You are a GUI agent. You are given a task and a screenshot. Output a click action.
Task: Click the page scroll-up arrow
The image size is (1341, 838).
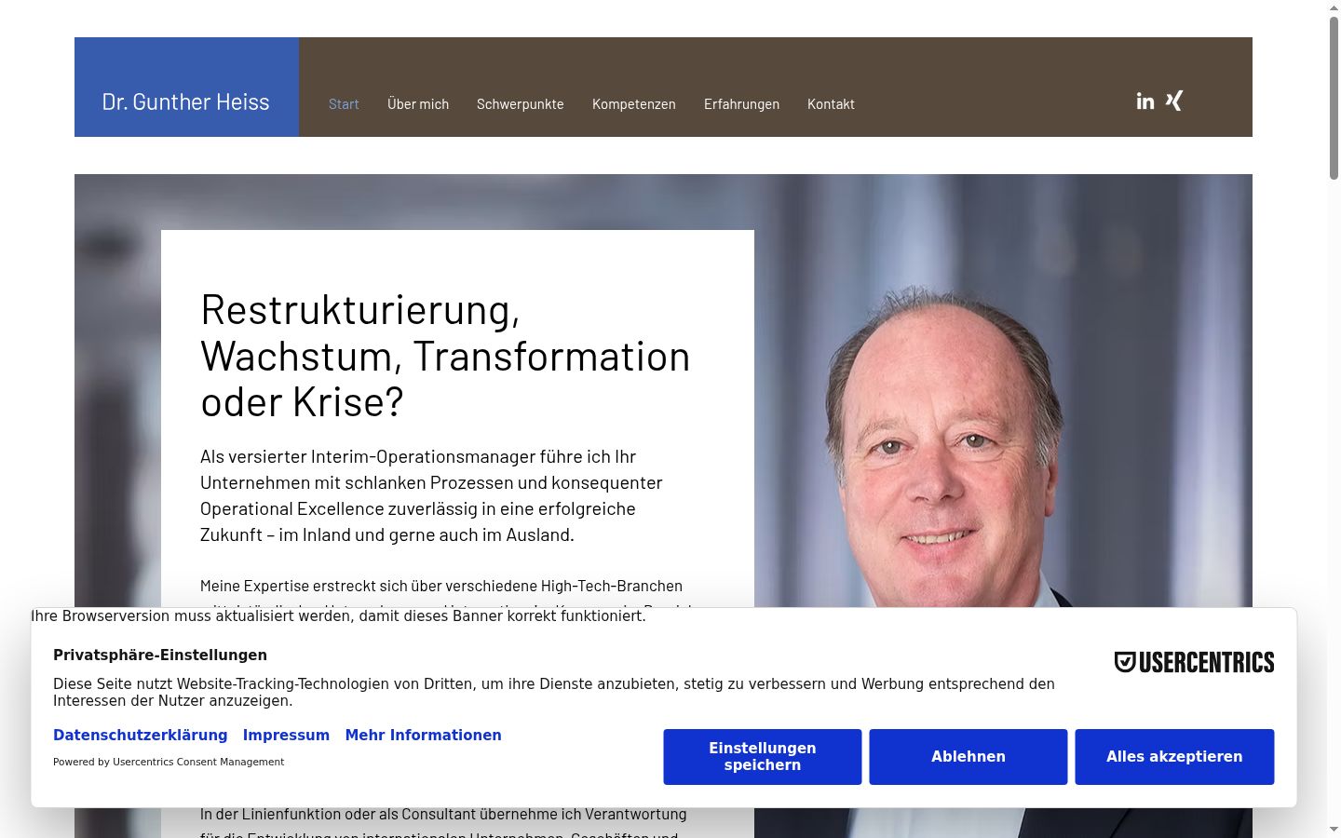click(x=1334, y=7)
